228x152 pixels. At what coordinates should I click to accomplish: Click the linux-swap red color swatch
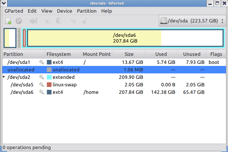click(x=49, y=85)
